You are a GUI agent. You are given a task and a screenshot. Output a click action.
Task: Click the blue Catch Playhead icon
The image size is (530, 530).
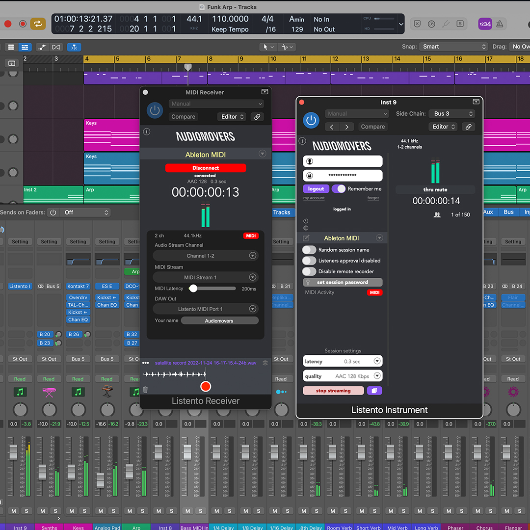(74, 47)
